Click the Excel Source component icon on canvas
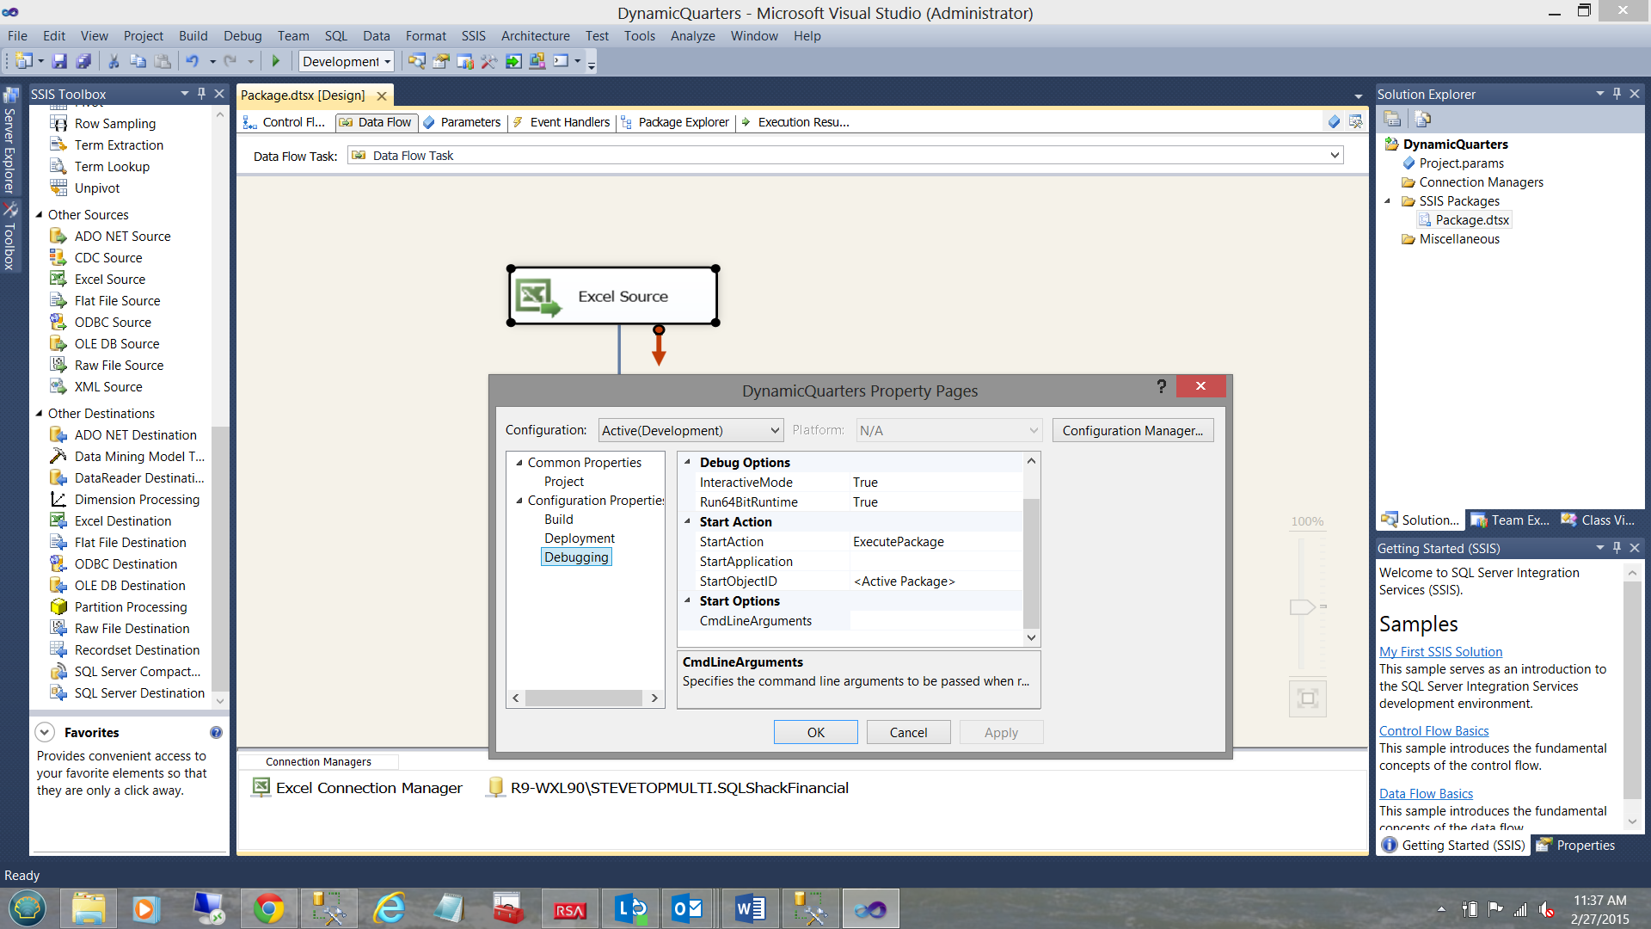 point(537,297)
